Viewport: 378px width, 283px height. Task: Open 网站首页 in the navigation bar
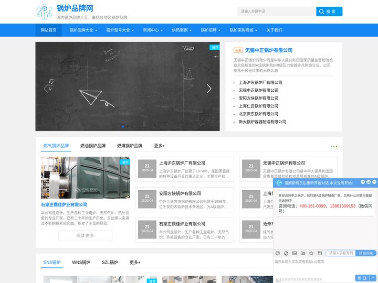(48, 30)
